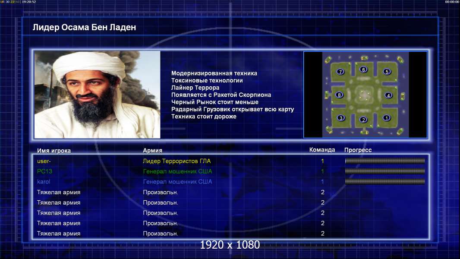460x259 pixels.
Task: Click the 19:28:52 clock readout at top-left
Action: 29,2
